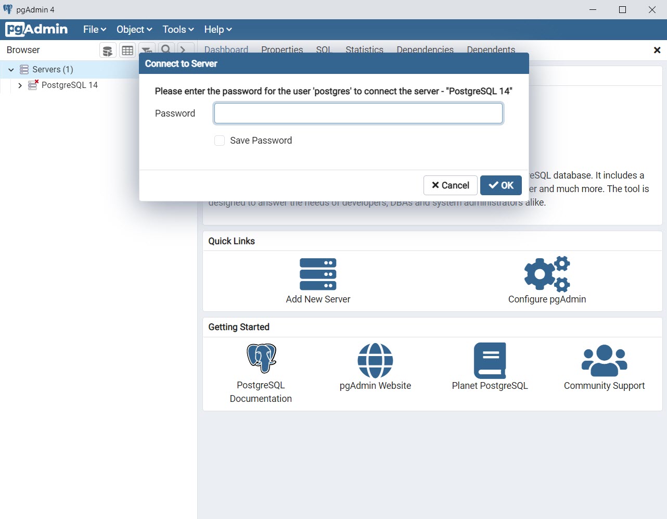Collapse the Servers (1) tree node
The width and height of the screenshot is (667, 519).
click(x=11, y=70)
